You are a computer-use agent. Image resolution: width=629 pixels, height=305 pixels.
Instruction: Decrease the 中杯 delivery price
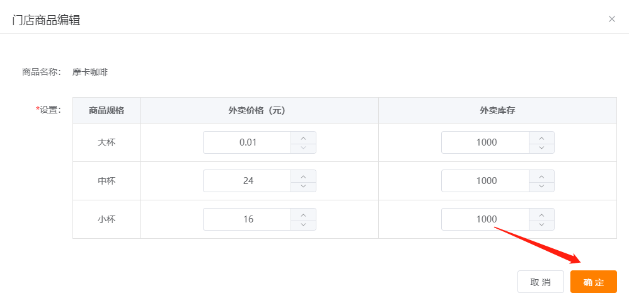(x=303, y=187)
